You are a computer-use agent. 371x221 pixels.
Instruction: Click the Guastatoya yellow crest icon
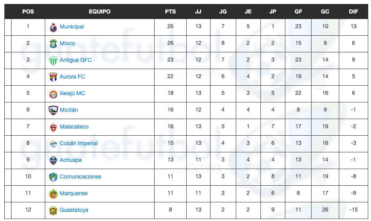(53, 210)
